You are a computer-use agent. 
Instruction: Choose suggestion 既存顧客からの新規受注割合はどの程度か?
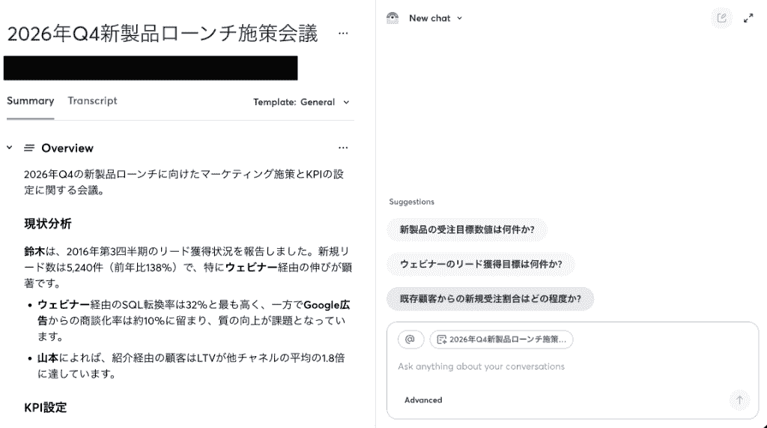tap(490, 299)
